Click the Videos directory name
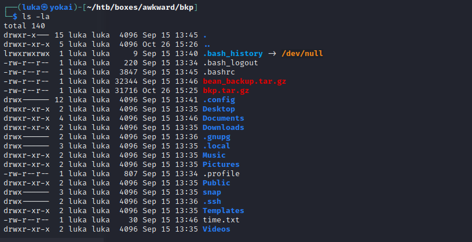 tap(216, 229)
